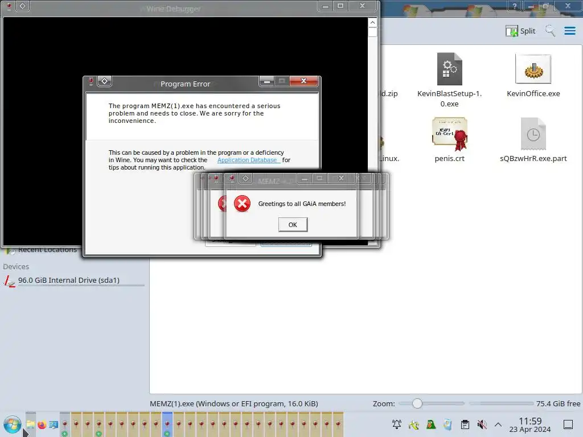Screen dimensions: 583x437
Task: Click the wine glass icon in the Wine Debugger title bar
Action: tap(9, 6)
